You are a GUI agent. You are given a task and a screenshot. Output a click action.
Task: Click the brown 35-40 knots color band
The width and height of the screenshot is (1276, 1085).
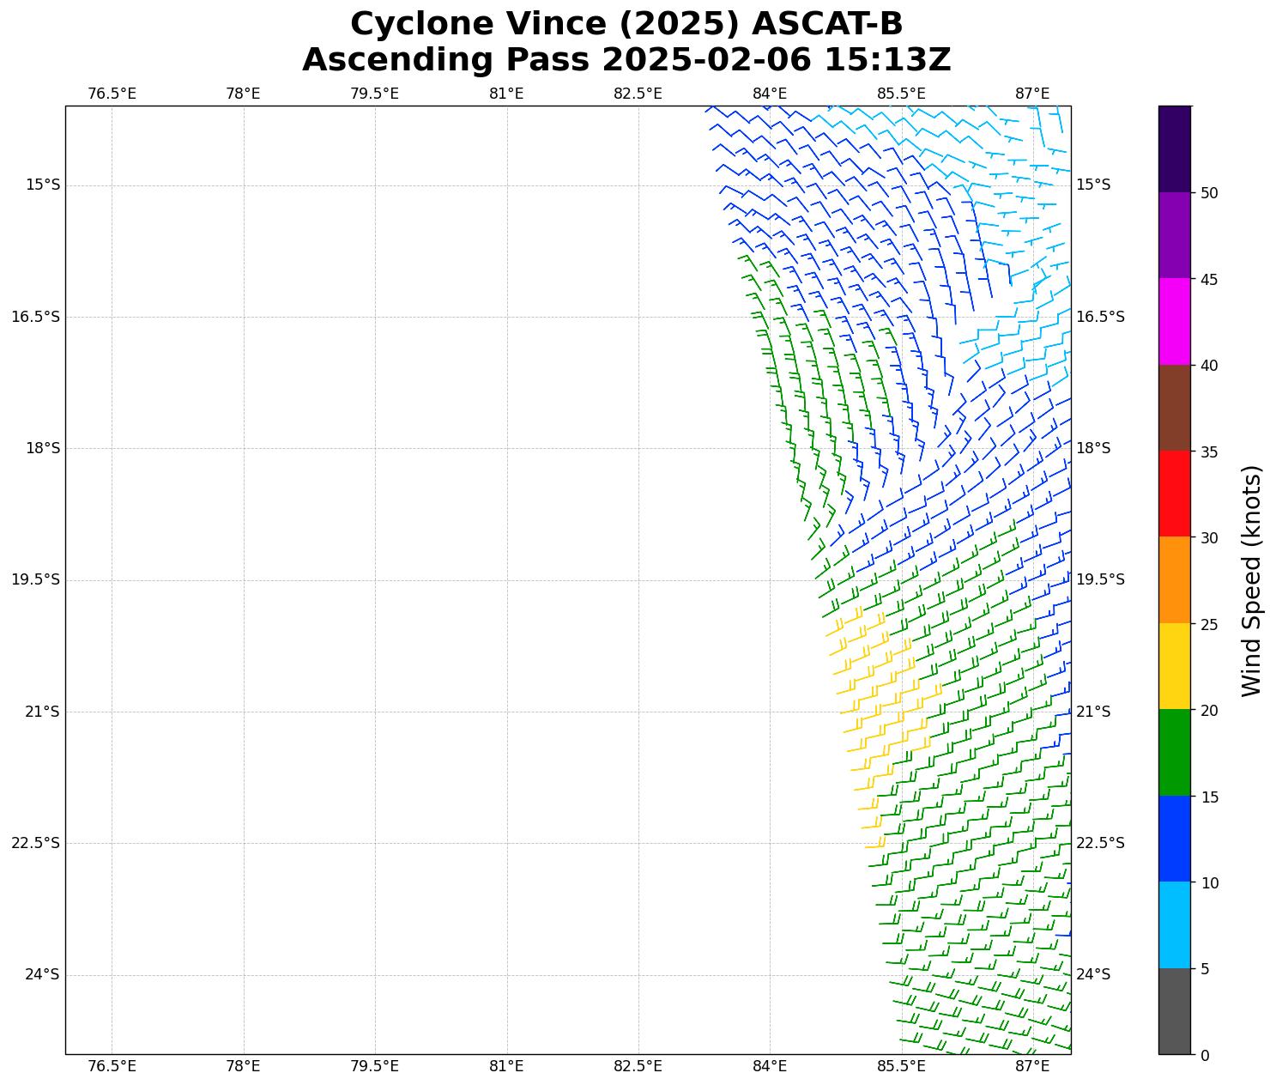1174,408
